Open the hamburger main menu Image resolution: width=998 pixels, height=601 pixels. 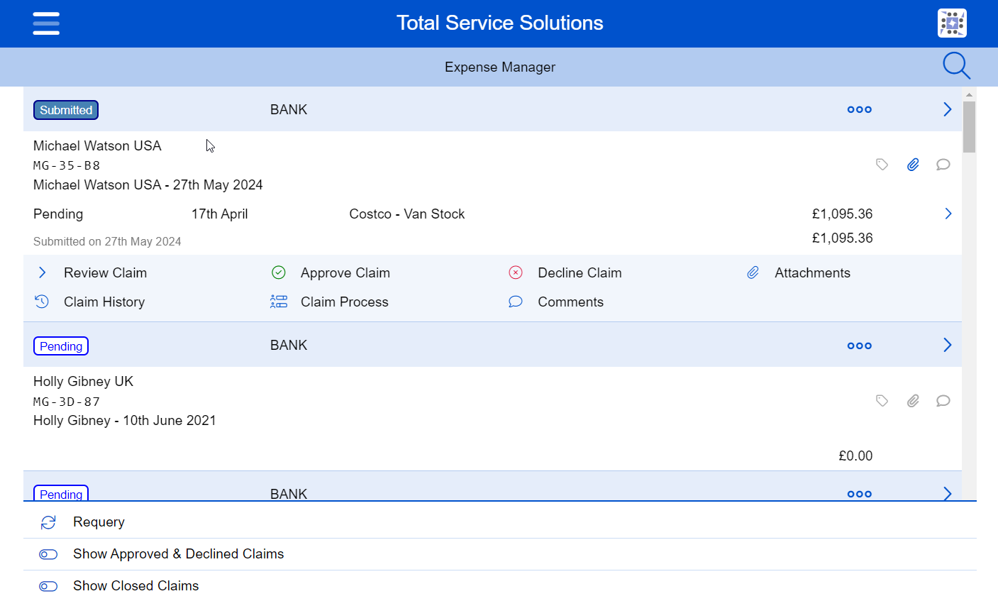point(46,23)
